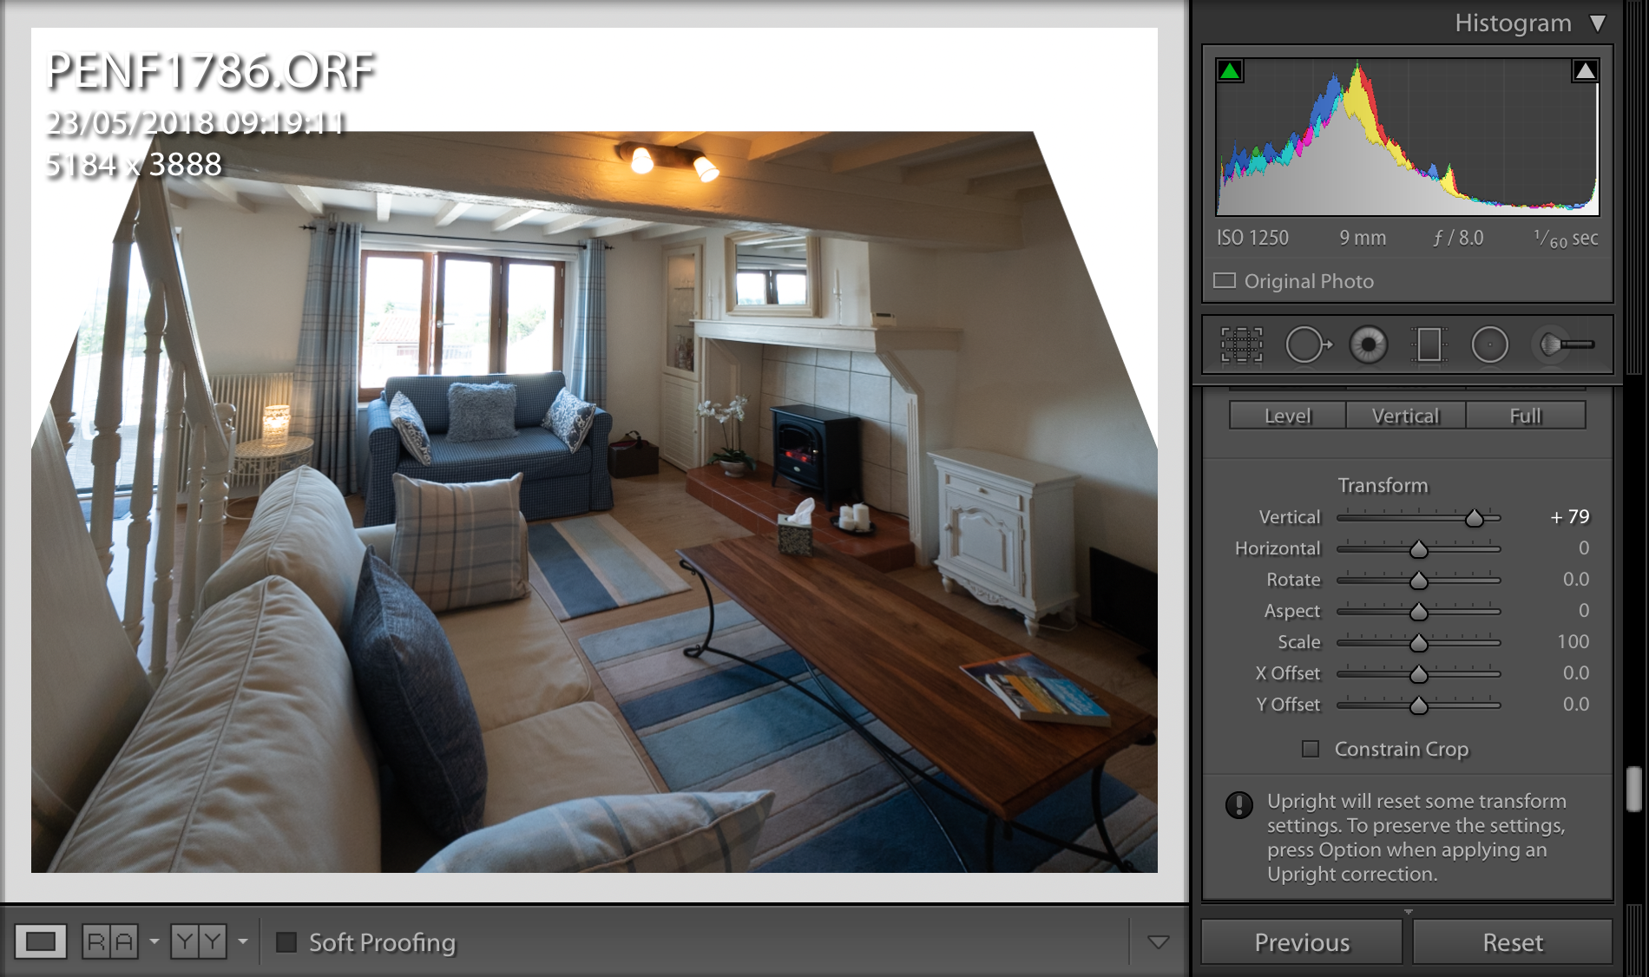Click the Previous button
This screenshot has width=1649, height=977.
pos(1301,942)
